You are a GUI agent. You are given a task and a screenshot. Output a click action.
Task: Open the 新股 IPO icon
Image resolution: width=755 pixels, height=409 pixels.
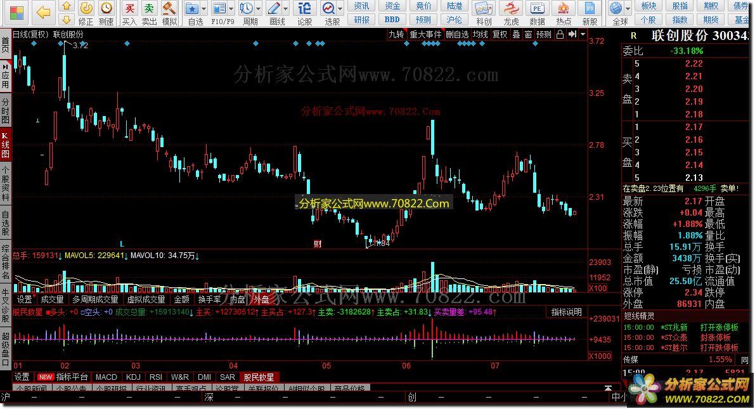pos(590,8)
